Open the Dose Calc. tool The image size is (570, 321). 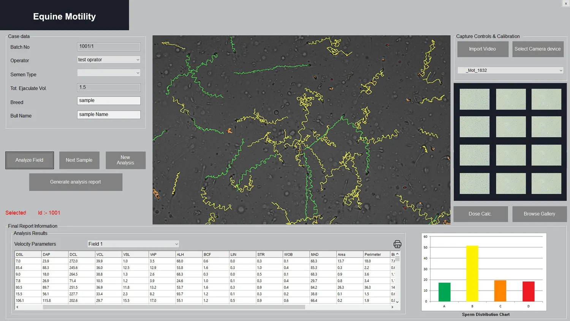[480, 214]
